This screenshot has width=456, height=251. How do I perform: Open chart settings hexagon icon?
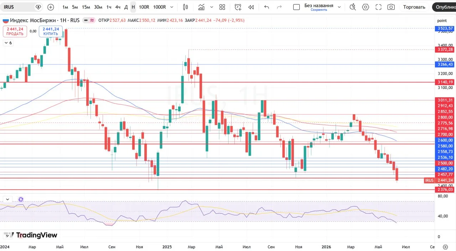click(x=366, y=7)
